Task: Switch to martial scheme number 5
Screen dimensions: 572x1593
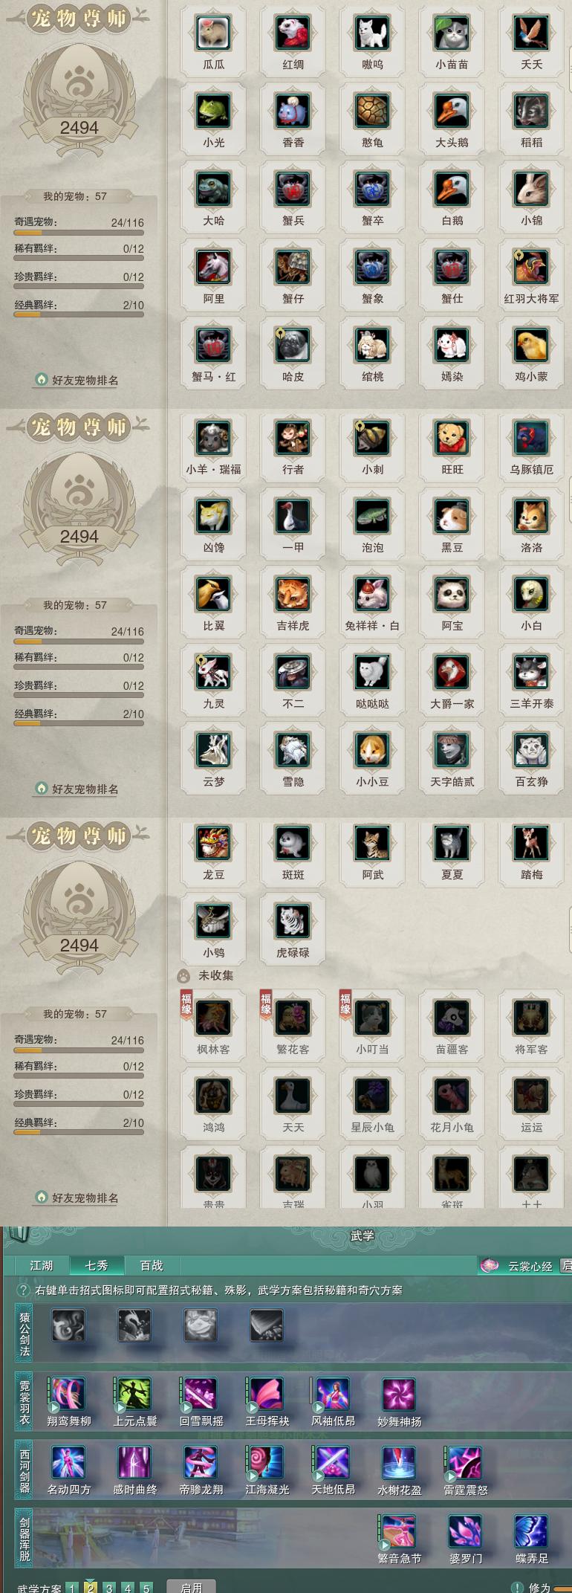Action: click(146, 1588)
